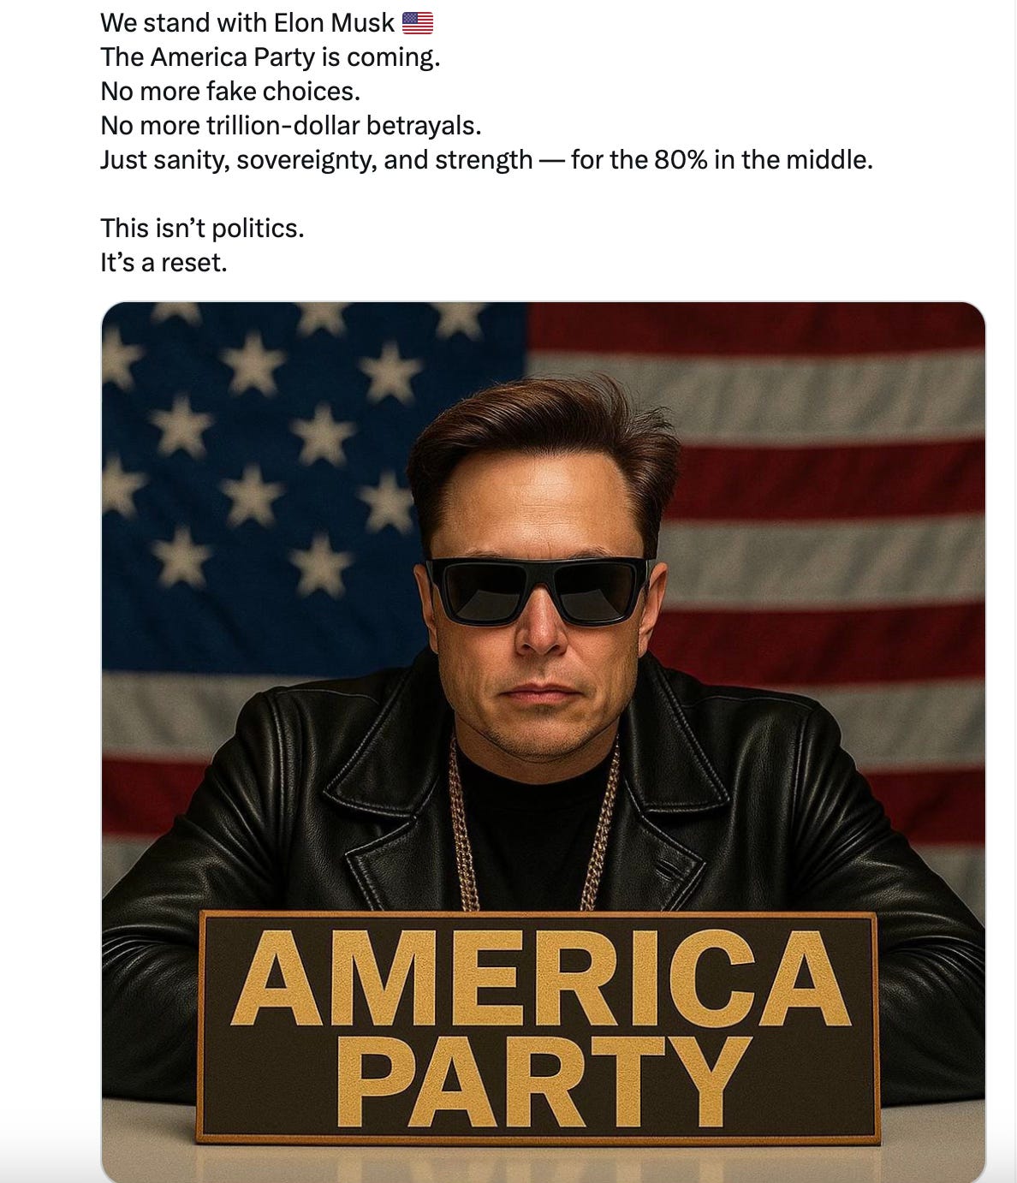Click the American flag emoji
Viewport: 1017px width, 1183px height.
(x=417, y=23)
